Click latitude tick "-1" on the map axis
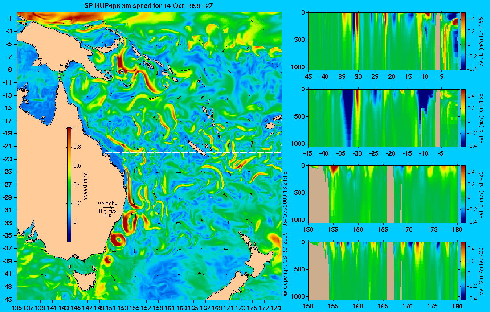 8,19
